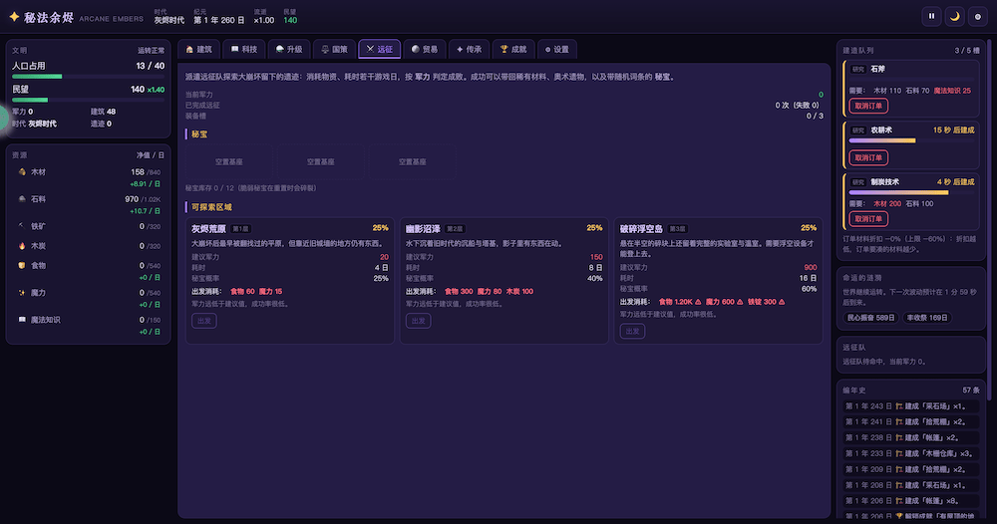Viewport: 997px width, 524px height.
Task: Select the first empty relic pedestal slot
Action: (229, 162)
